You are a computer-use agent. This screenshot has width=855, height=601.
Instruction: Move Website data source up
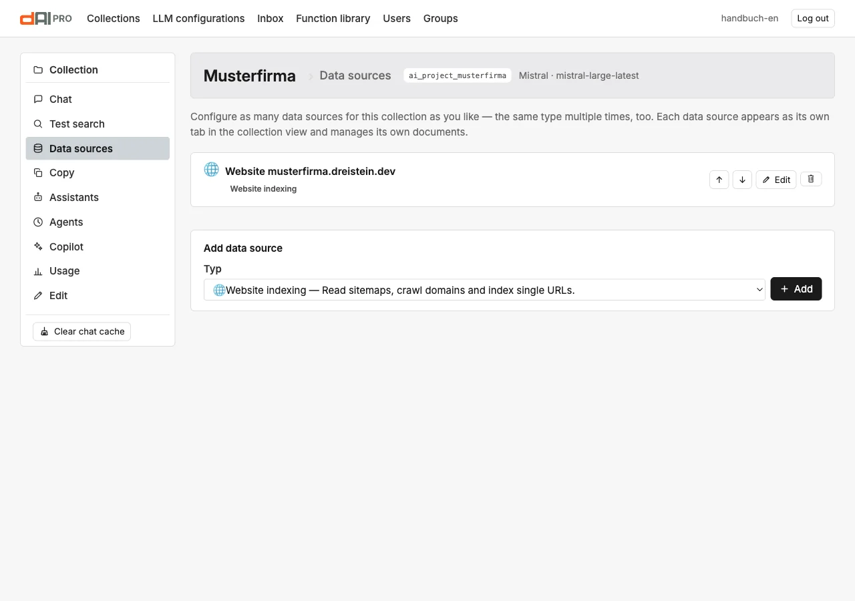click(x=719, y=180)
